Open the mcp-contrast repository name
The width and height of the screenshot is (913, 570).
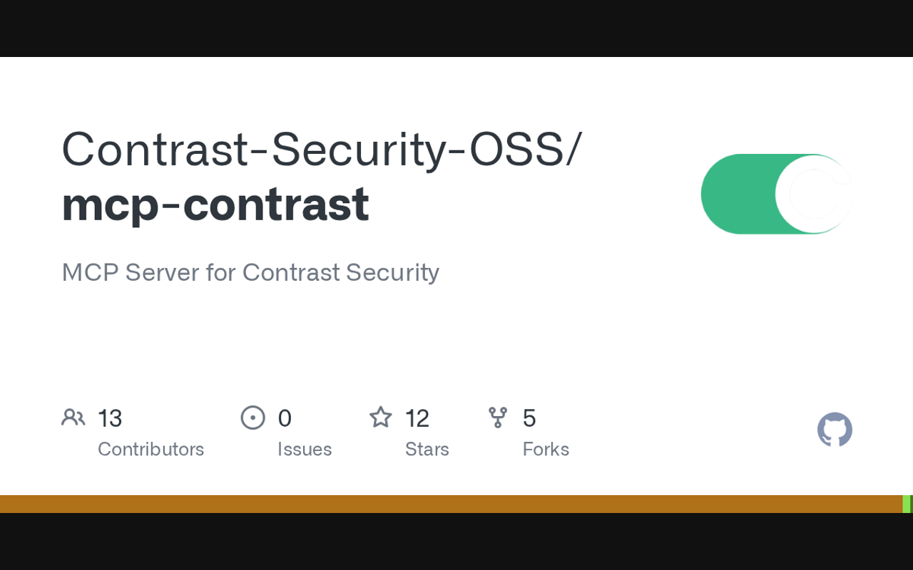215,204
